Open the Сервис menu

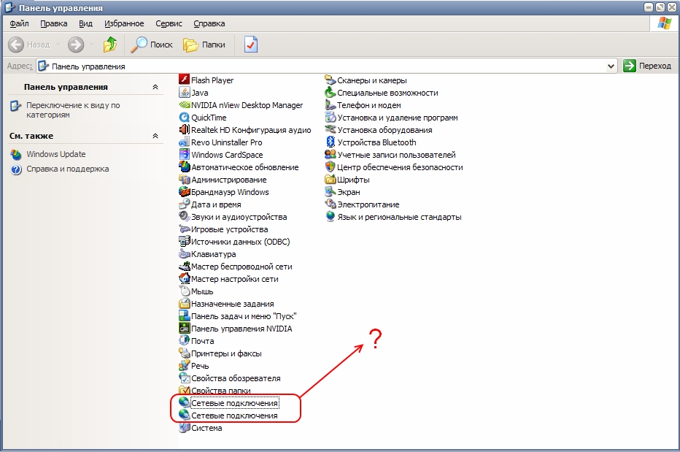tap(169, 23)
